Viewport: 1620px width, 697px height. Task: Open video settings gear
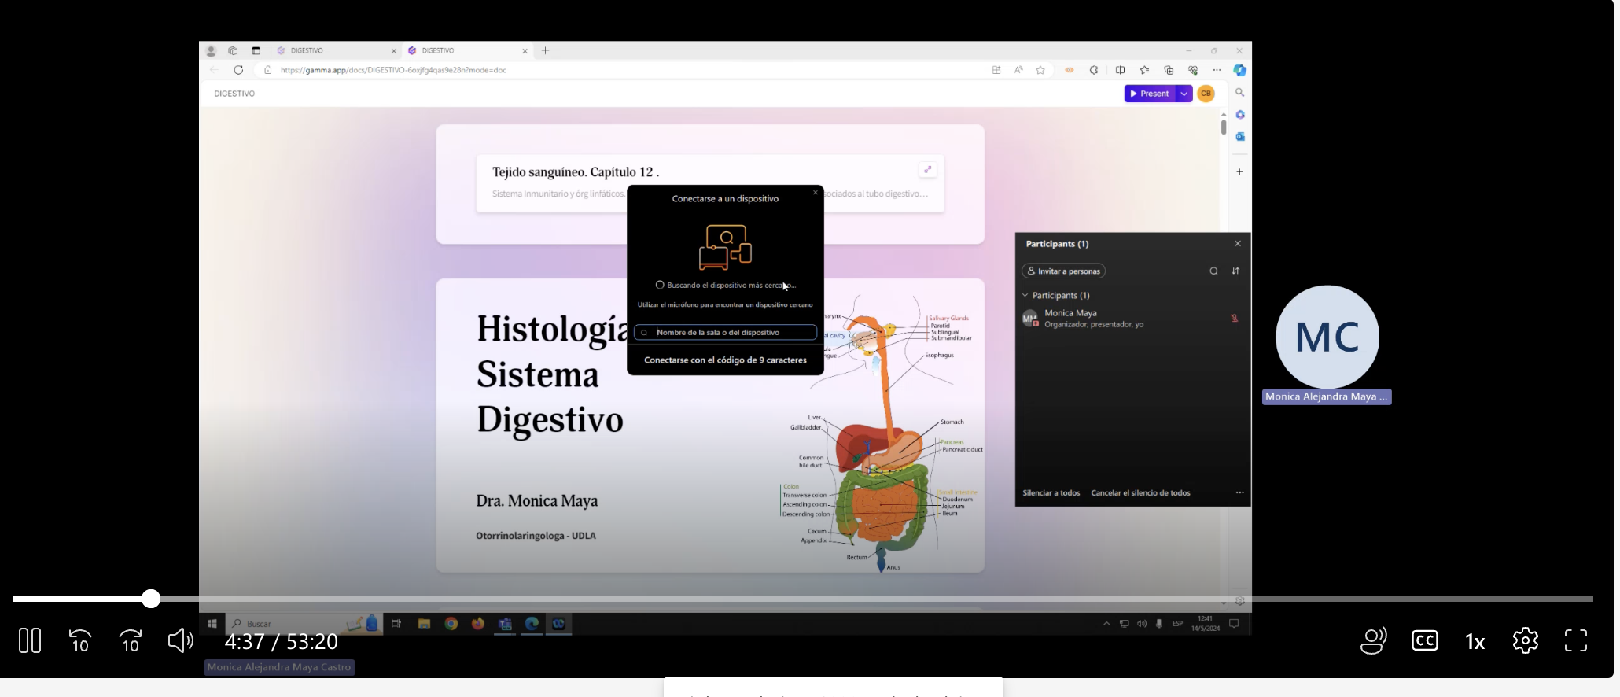(1525, 640)
